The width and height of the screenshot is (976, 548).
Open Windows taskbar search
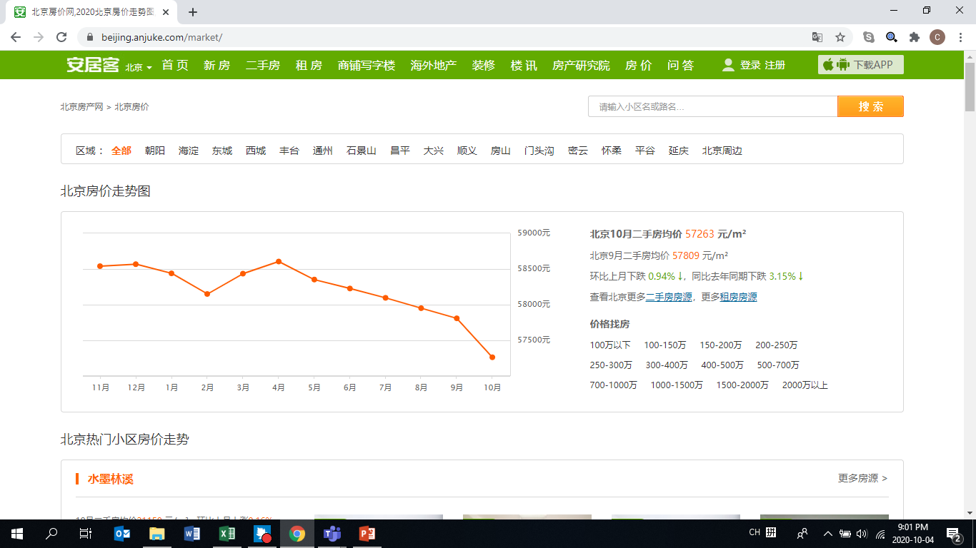[51, 533]
